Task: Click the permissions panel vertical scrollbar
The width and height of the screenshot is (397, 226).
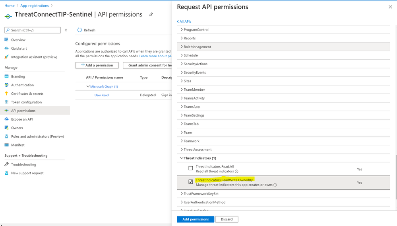Action: (x=396, y=177)
